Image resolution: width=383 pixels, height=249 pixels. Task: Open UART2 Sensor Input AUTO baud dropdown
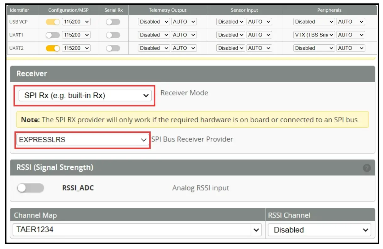tap(259, 48)
